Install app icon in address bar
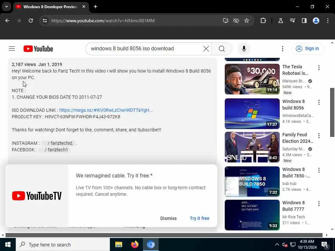This screenshot has height=251, width=335. (x=226, y=21)
